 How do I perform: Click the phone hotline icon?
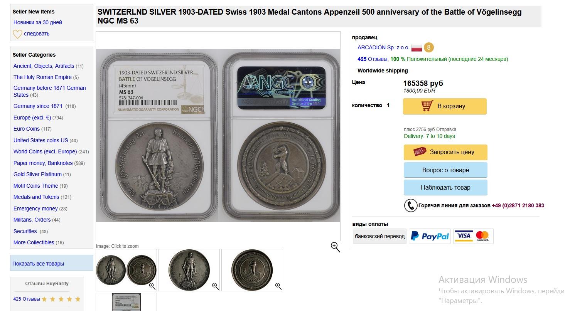pos(411,205)
